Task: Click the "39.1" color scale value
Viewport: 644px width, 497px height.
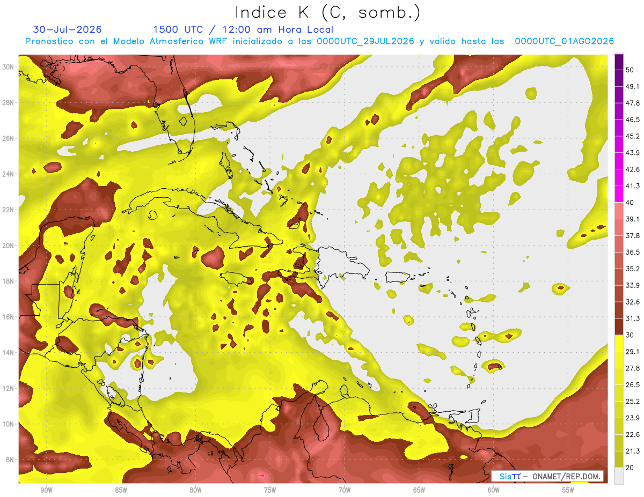Action: pyautogui.click(x=632, y=219)
